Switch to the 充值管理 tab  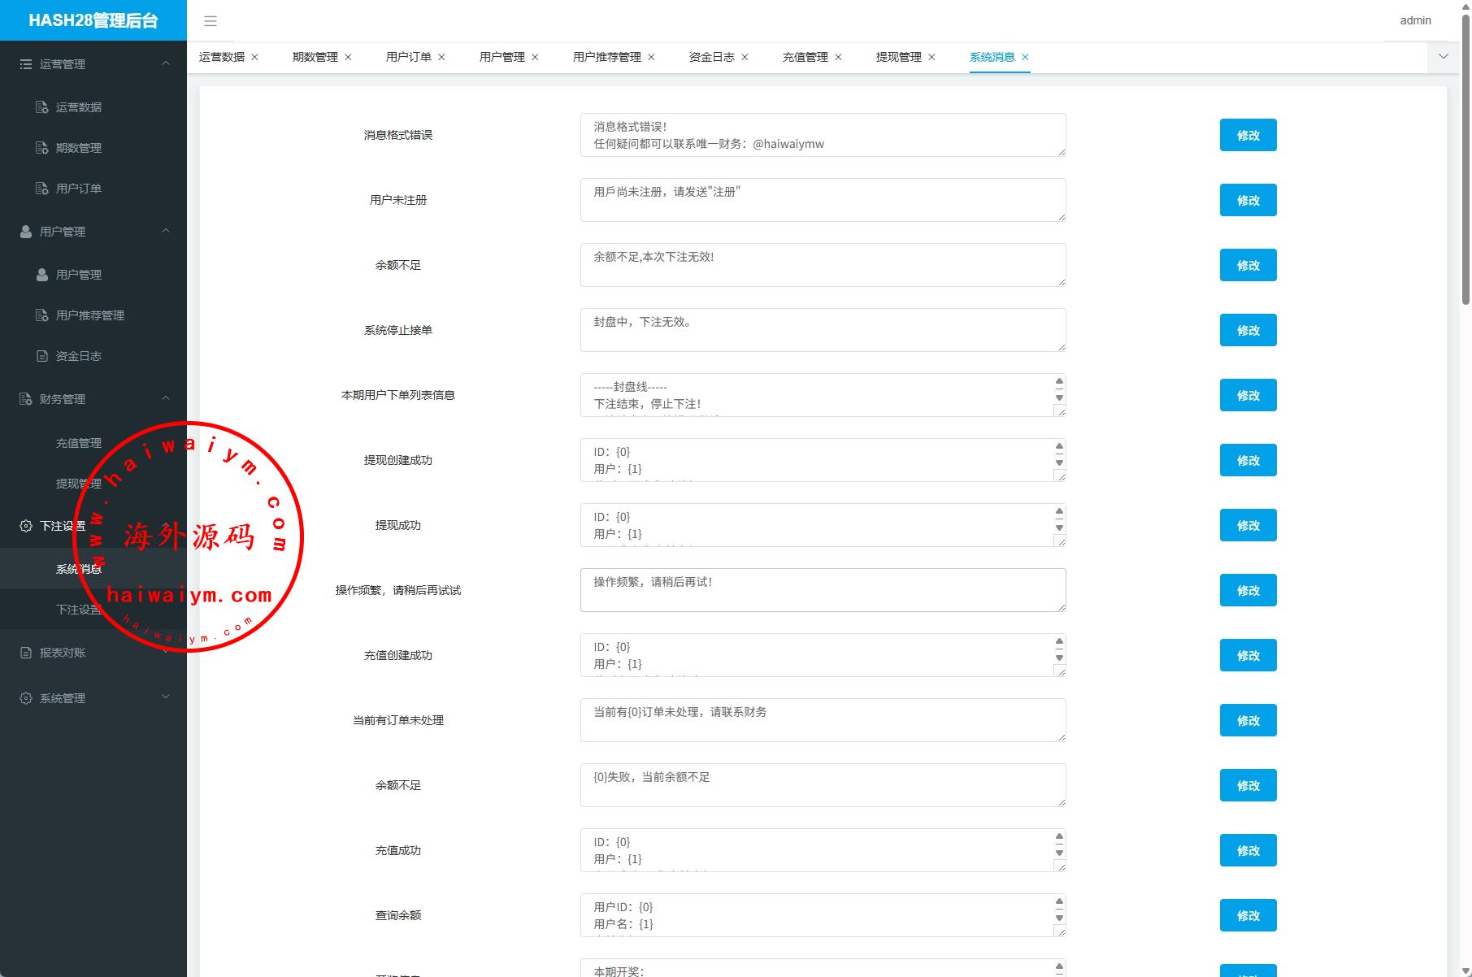pyautogui.click(x=805, y=57)
